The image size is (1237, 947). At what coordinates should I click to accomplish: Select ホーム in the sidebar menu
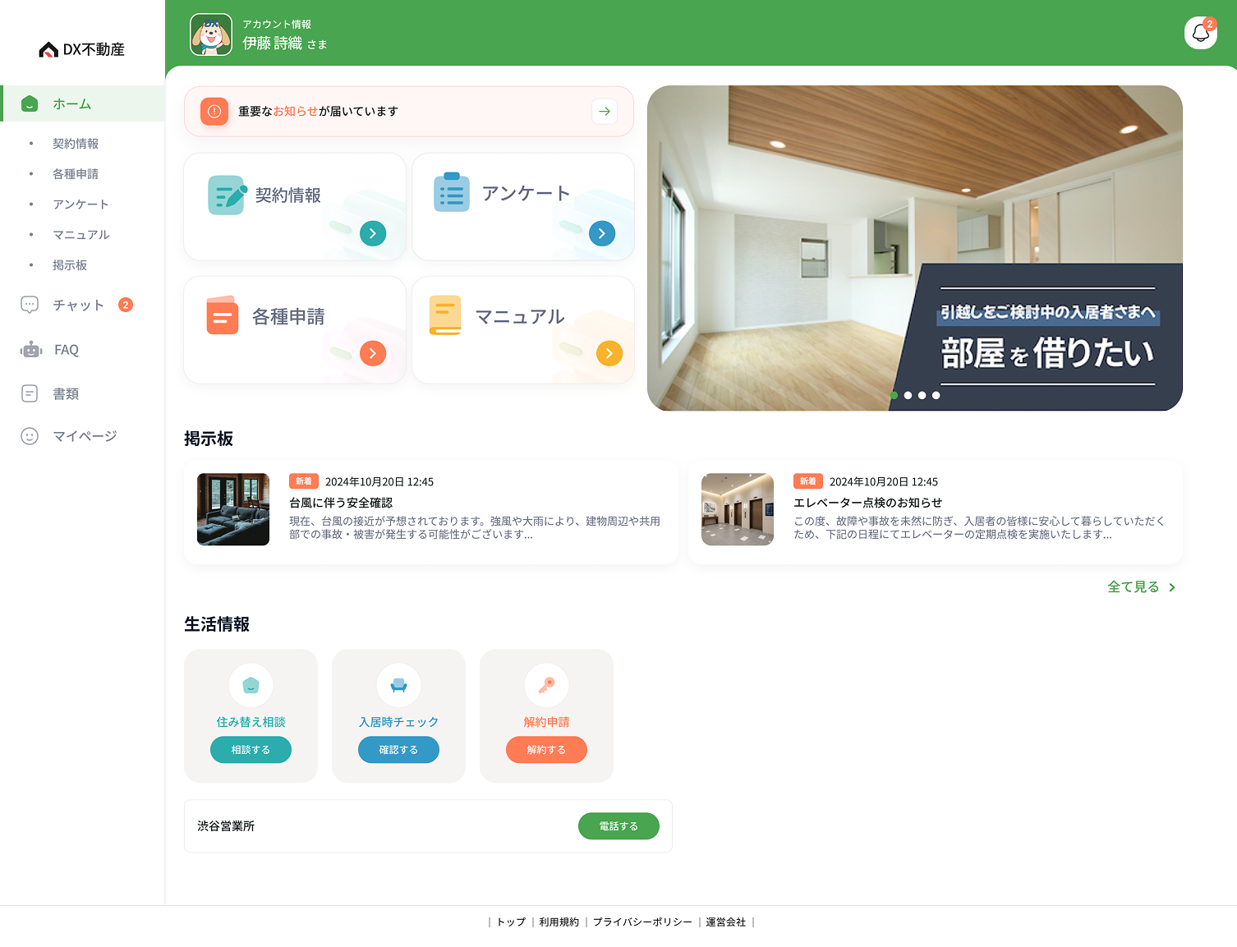coord(72,104)
